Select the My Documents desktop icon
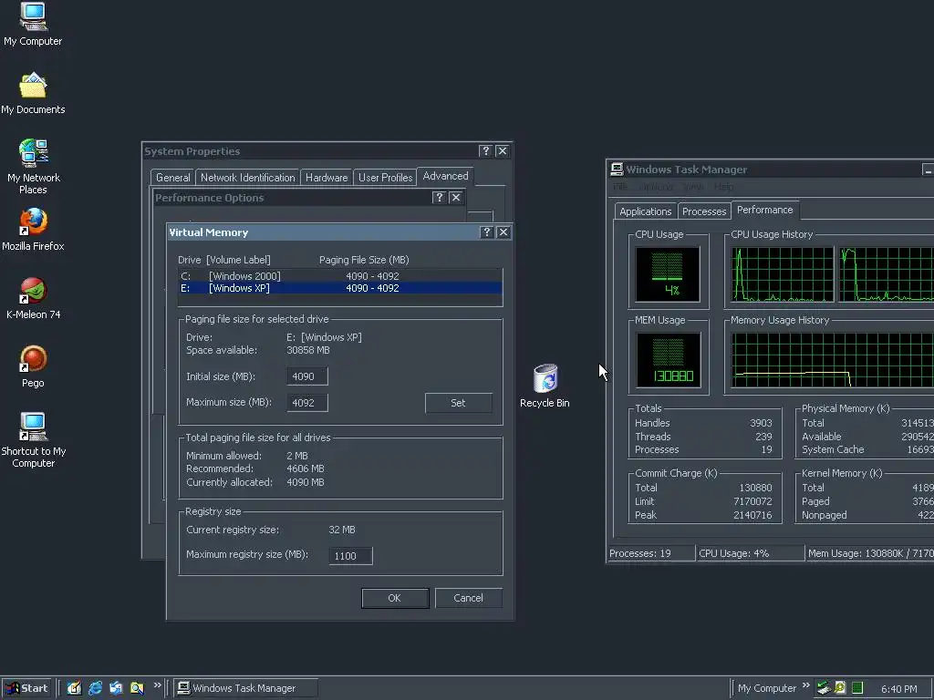 [33, 93]
